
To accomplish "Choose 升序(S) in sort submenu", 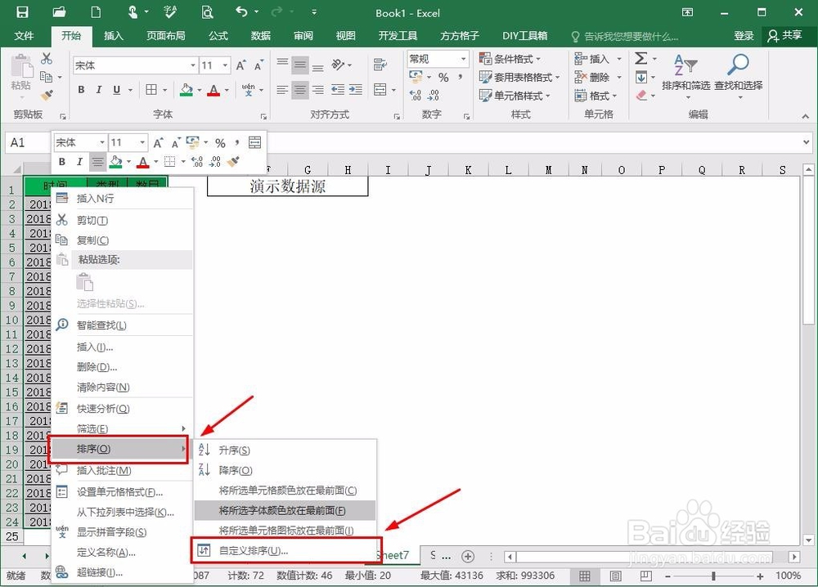I will (x=285, y=450).
